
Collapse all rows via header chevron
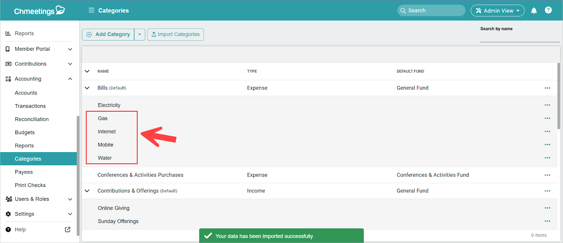pyautogui.click(x=87, y=71)
